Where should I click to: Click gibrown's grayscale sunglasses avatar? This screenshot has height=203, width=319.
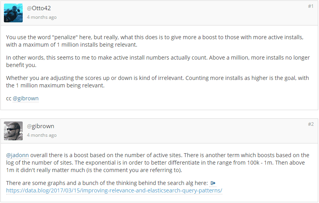click(13, 131)
